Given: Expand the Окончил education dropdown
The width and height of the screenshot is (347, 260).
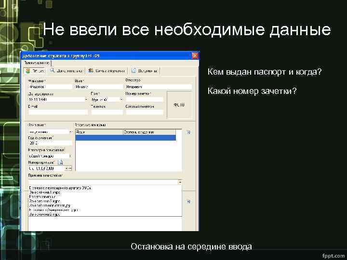Looking at the screenshot, I should pyautogui.click(x=70, y=132).
